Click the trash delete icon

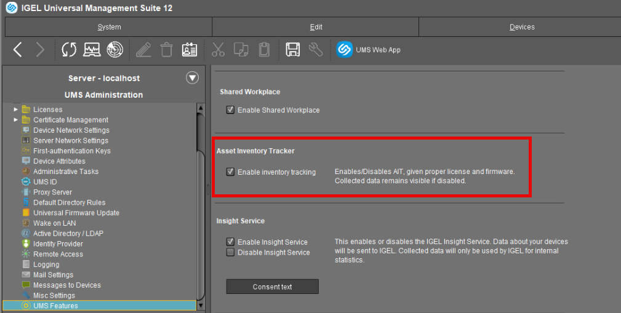[x=166, y=50]
